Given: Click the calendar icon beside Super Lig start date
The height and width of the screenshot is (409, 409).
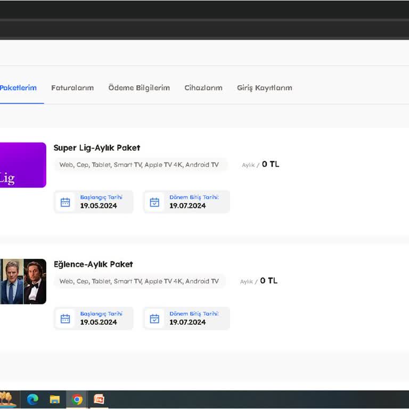Looking at the screenshot, I should 66,202.
